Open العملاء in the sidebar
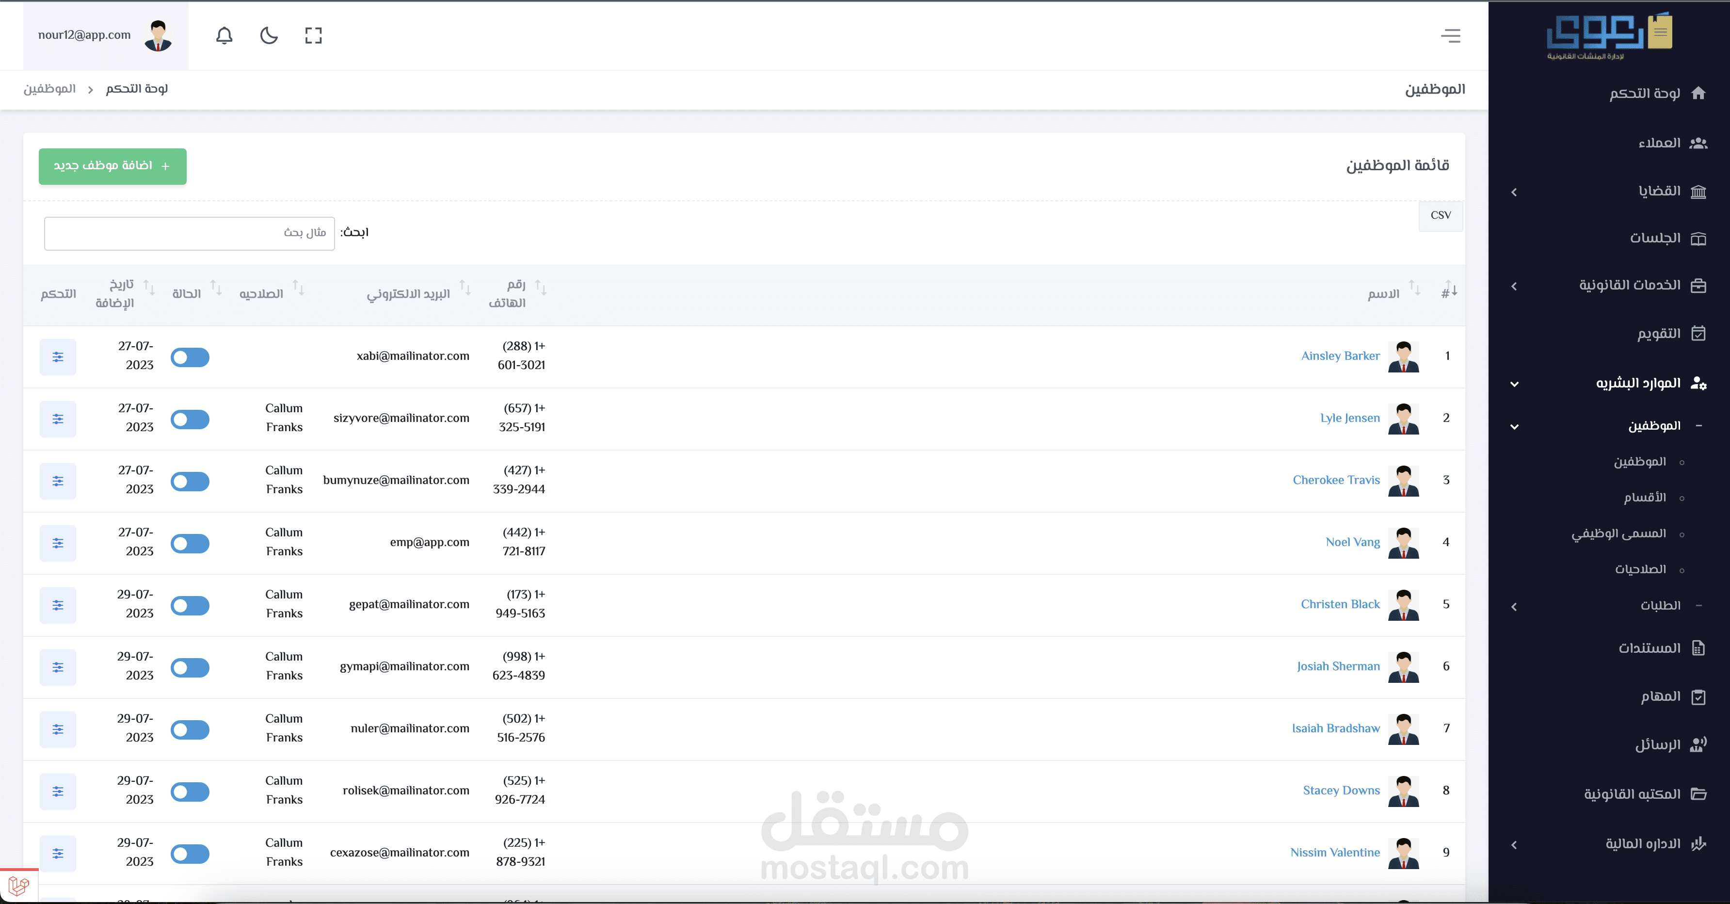The image size is (1730, 904). (x=1659, y=143)
